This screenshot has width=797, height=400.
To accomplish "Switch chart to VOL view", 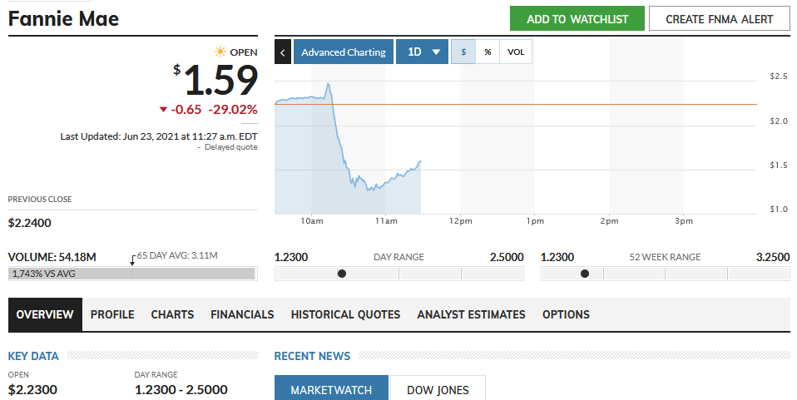I will click(516, 52).
